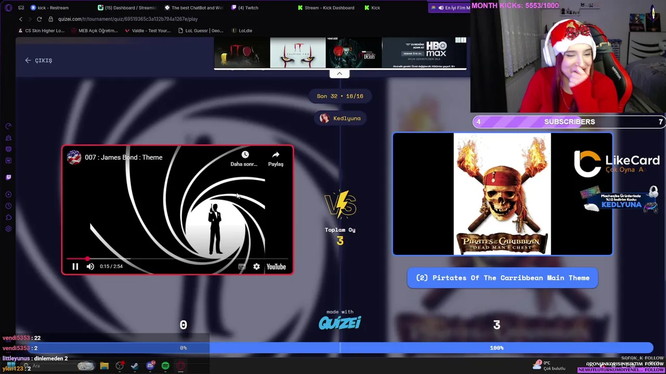The image size is (666, 374).
Task: Open LoL Guessr bookmark
Action: pyautogui.click(x=201, y=31)
